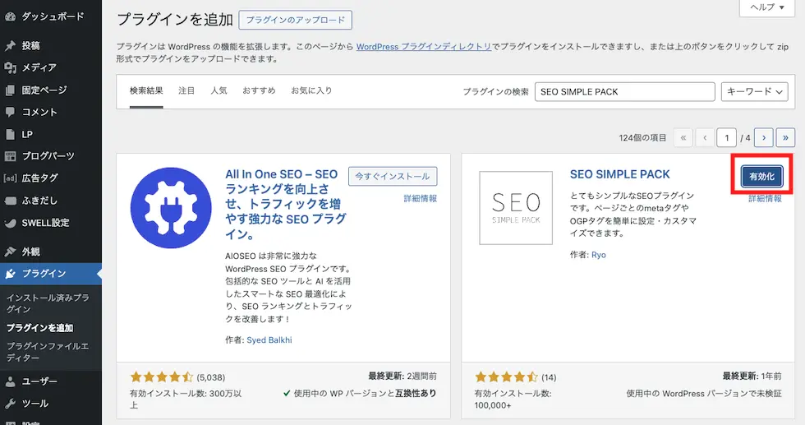This screenshot has height=425, width=805.
Task: Switch to the 注目 tab
Action: click(x=187, y=91)
